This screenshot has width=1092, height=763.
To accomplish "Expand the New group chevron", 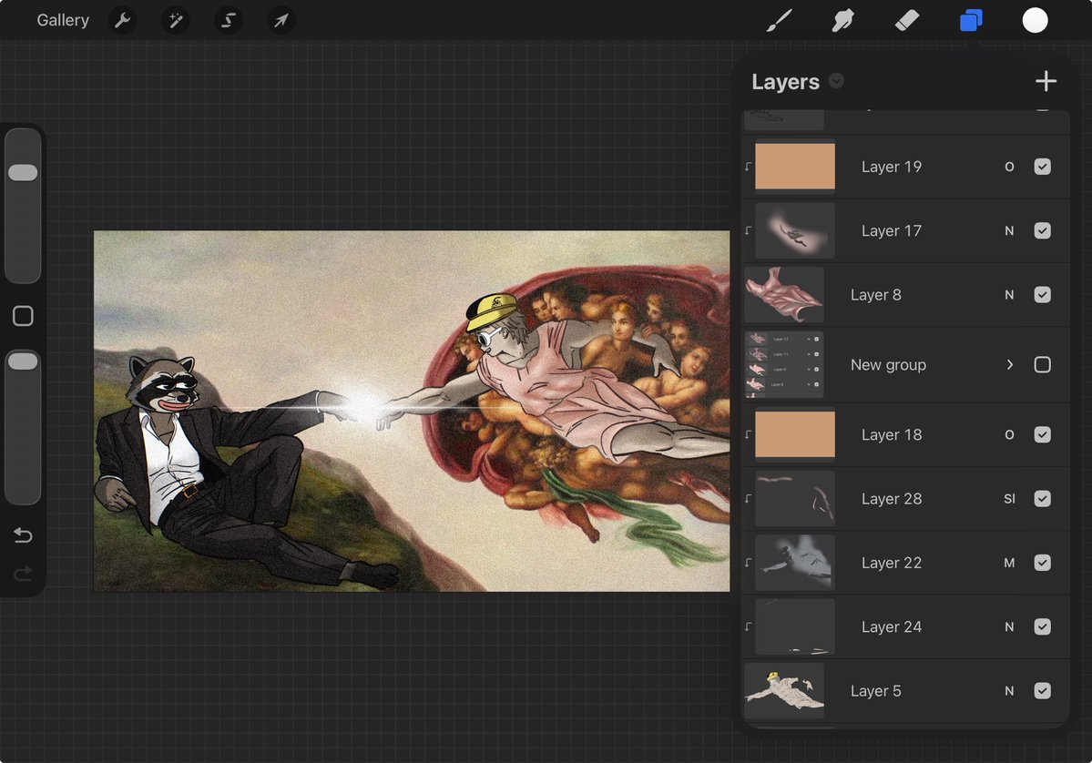I will point(1010,365).
